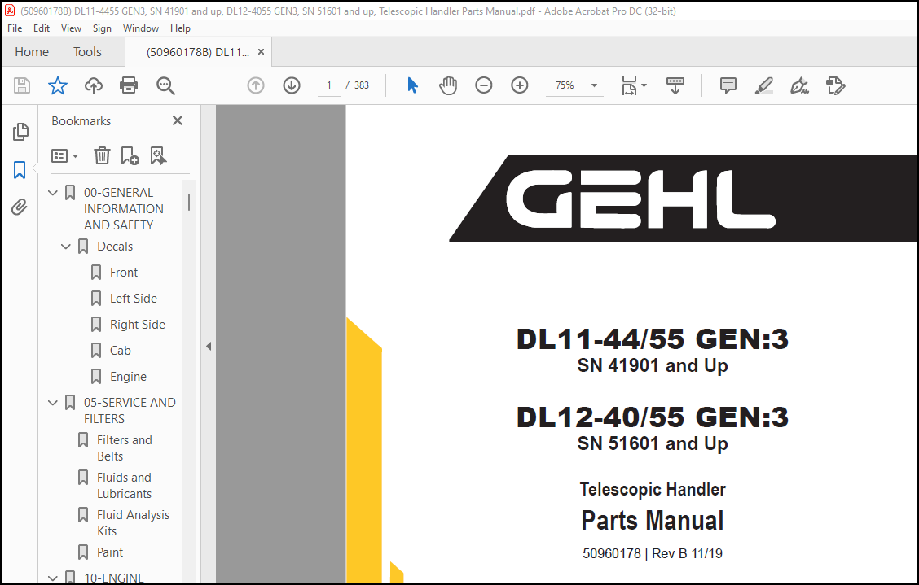
Task: Open the Attachments paperclip panel
Action: pyautogui.click(x=20, y=207)
